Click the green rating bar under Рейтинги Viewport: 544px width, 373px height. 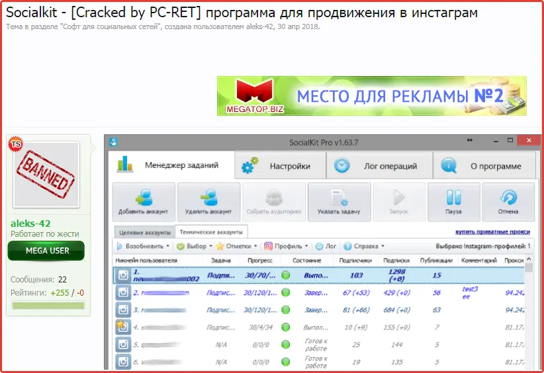coord(48,306)
